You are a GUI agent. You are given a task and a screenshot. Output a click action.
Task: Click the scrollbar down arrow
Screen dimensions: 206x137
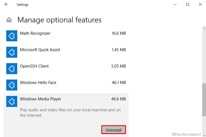[204, 135]
